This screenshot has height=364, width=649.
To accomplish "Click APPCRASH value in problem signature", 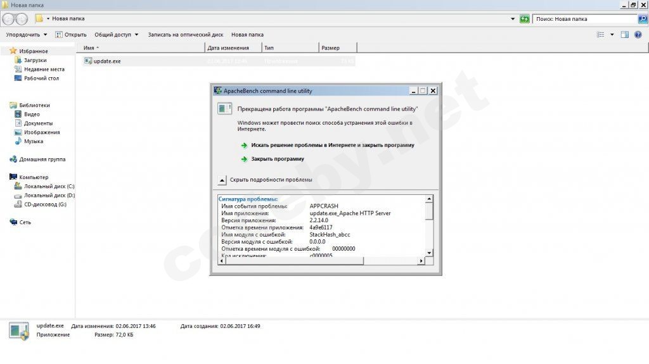I will coord(324,206).
